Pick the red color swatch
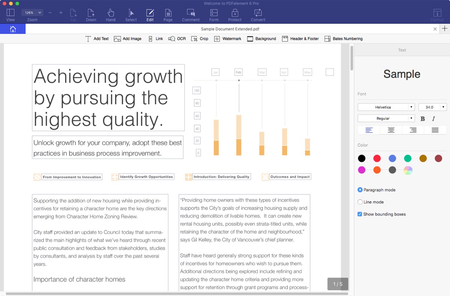Viewport: 450px width, 296px height. click(377, 159)
